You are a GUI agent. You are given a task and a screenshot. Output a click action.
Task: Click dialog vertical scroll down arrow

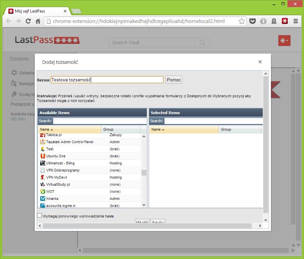coord(266,220)
